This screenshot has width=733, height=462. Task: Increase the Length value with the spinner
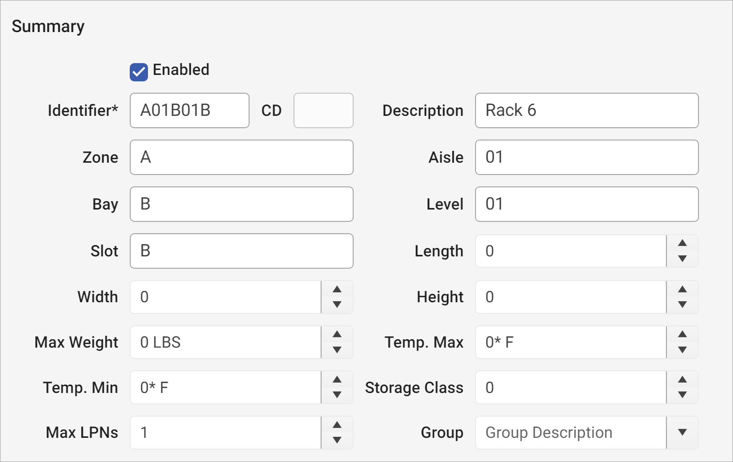point(682,244)
